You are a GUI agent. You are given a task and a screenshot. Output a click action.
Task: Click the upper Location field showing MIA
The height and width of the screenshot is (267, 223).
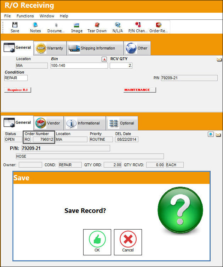[x=32, y=65]
